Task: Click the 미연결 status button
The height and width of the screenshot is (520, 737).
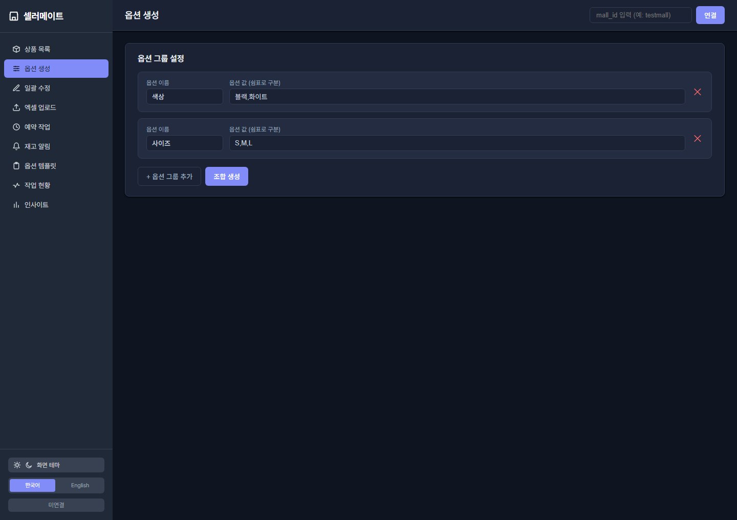Action: coord(56,505)
